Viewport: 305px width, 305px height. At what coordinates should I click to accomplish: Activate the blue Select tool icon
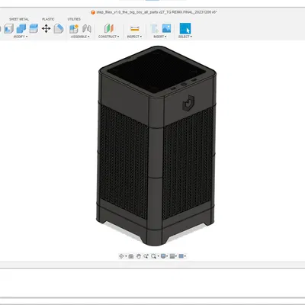tap(185, 28)
